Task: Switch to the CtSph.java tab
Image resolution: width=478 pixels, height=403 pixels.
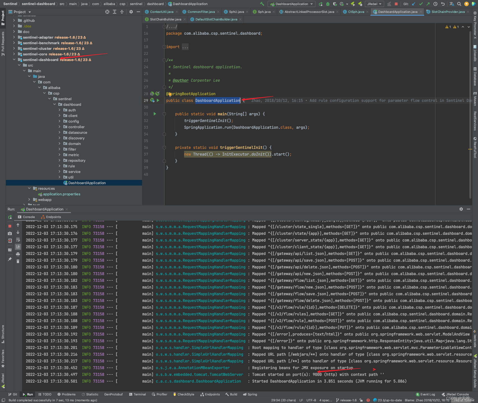Action: tap(356, 12)
